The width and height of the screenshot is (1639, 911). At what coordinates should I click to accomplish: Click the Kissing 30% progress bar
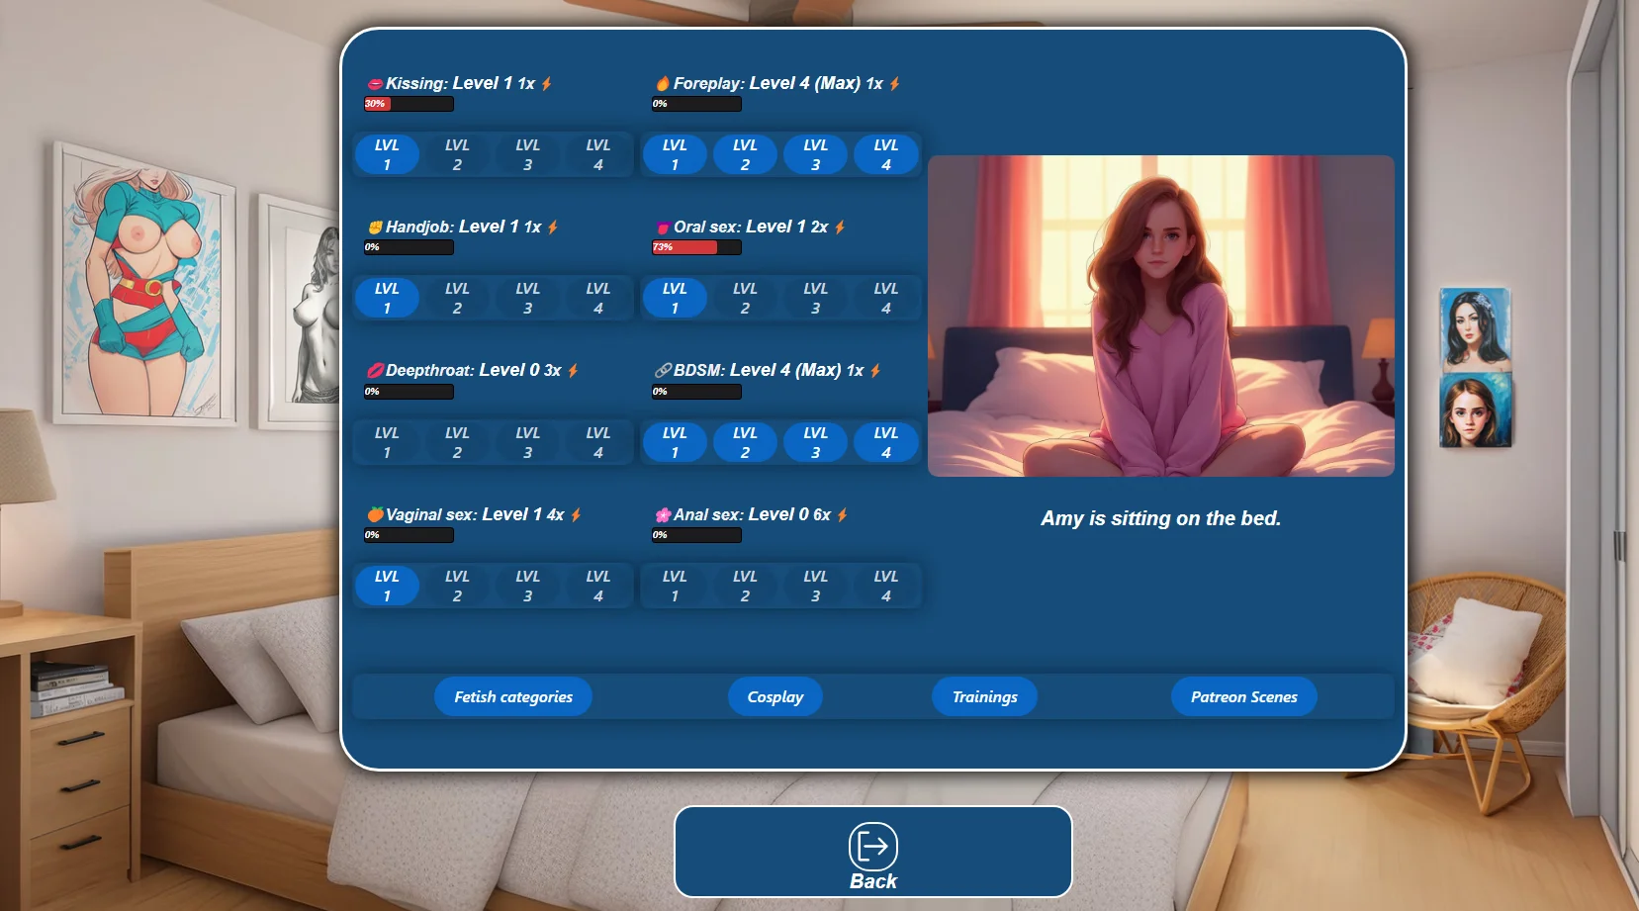click(409, 104)
